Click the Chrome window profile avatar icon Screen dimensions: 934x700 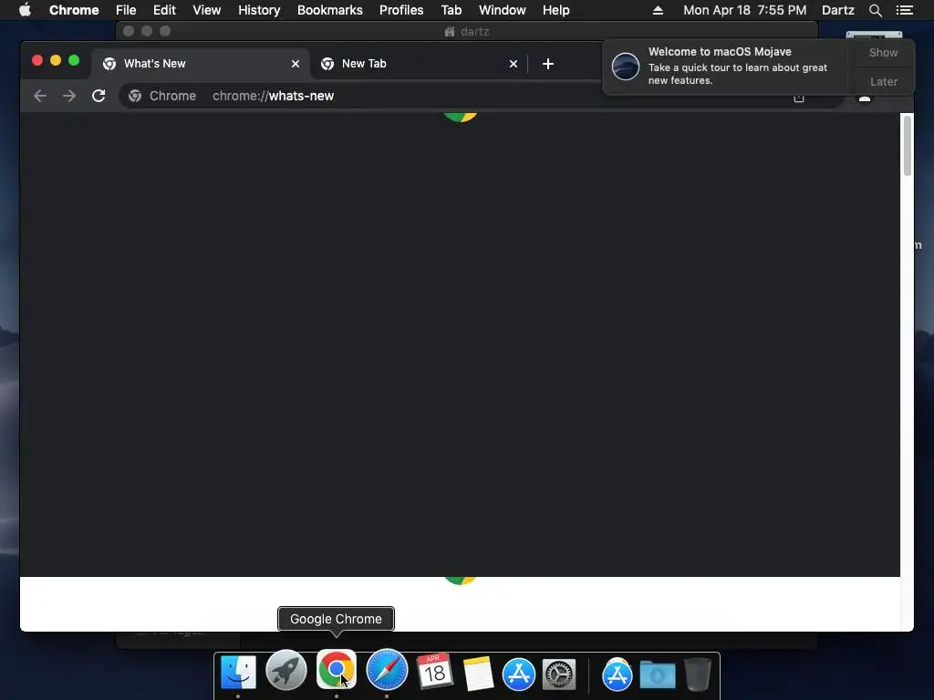tap(865, 98)
